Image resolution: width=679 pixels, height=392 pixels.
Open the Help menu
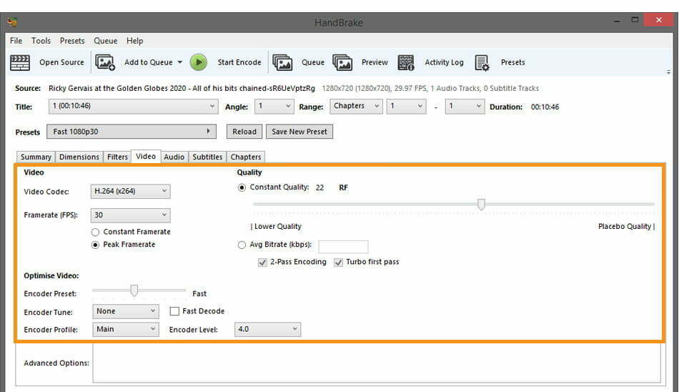(134, 41)
